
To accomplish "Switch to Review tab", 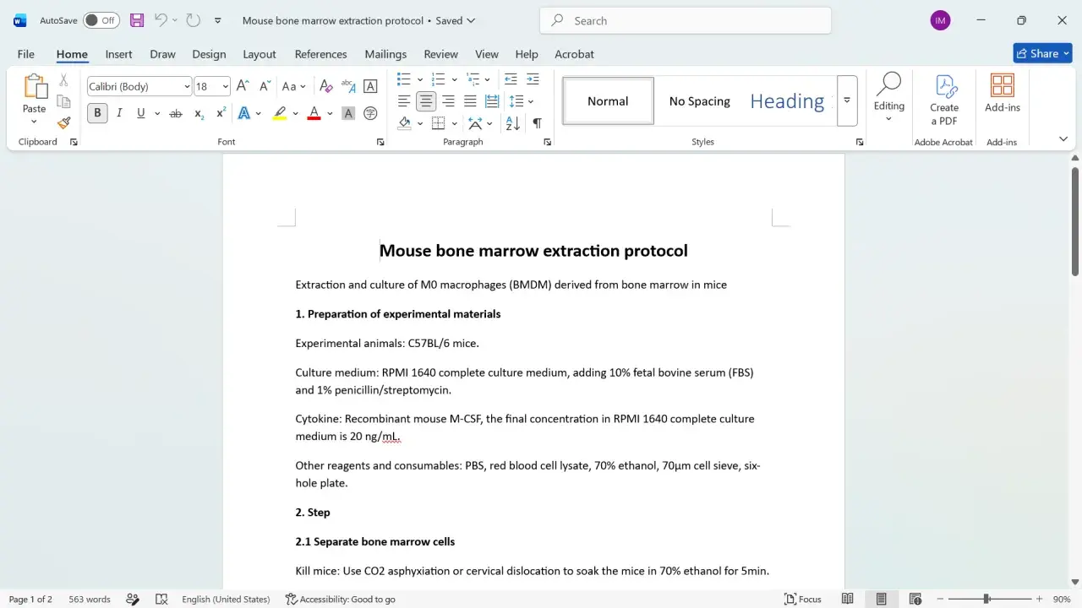I will (x=440, y=54).
